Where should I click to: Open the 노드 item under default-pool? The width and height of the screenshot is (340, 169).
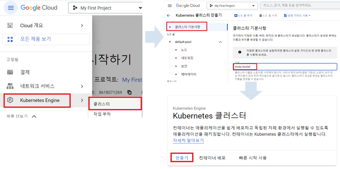coord(184,50)
